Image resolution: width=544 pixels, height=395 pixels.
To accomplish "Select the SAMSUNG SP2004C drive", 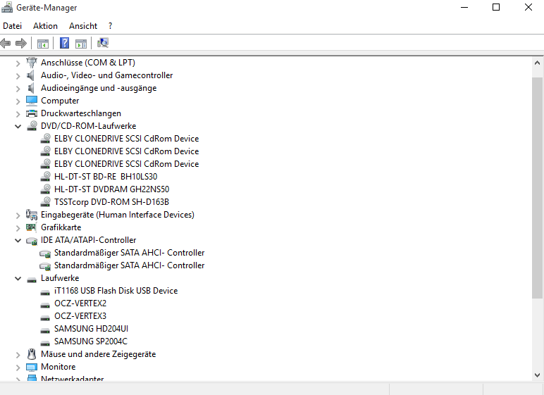I will pos(91,341).
